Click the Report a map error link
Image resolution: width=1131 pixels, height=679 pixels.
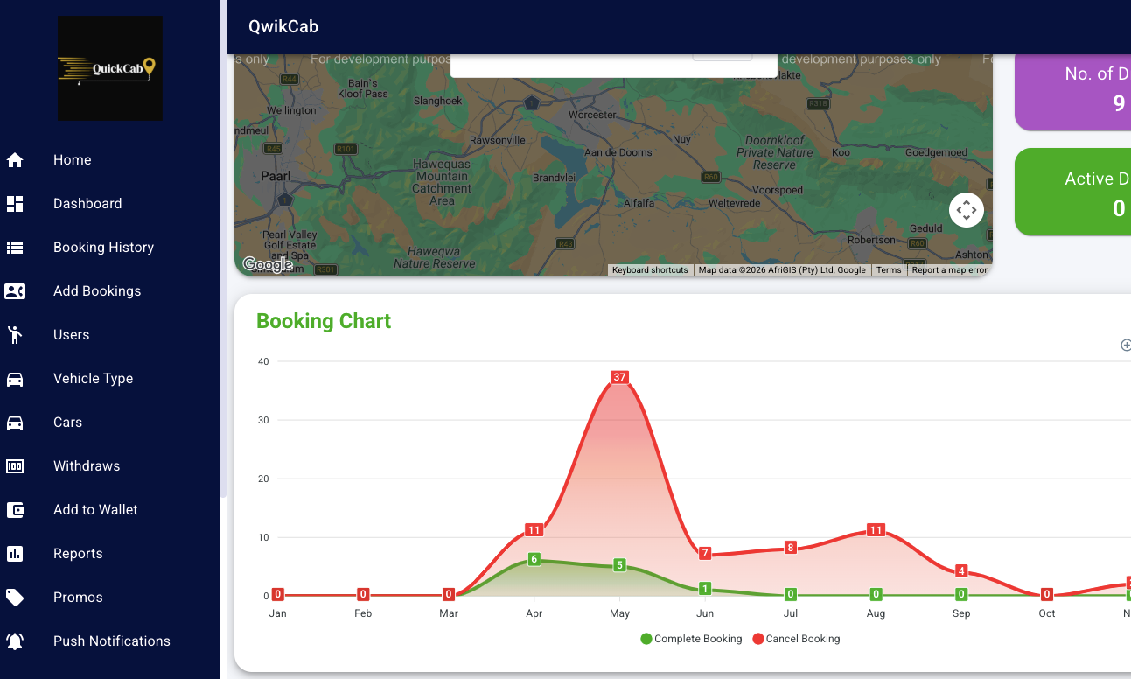(x=950, y=270)
